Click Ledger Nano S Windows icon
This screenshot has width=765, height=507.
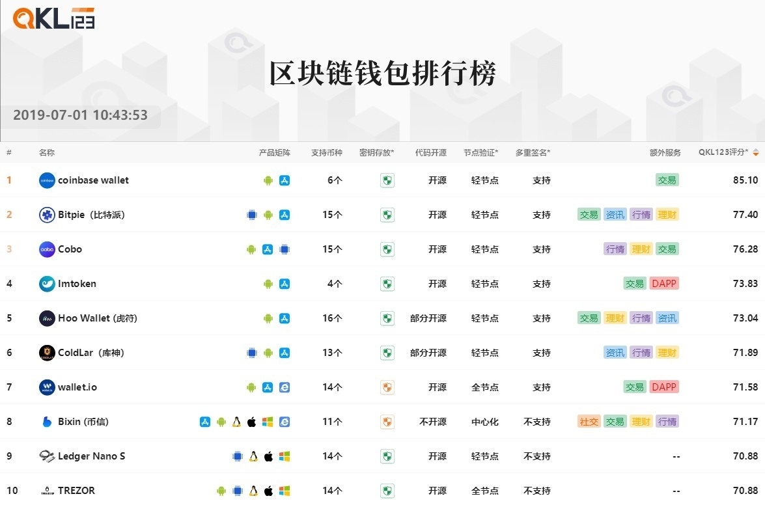tap(285, 456)
